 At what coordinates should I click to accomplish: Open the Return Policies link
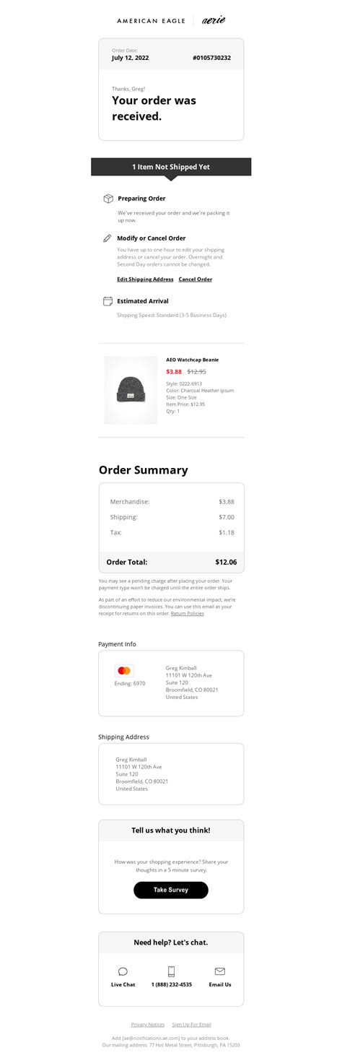[188, 613]
